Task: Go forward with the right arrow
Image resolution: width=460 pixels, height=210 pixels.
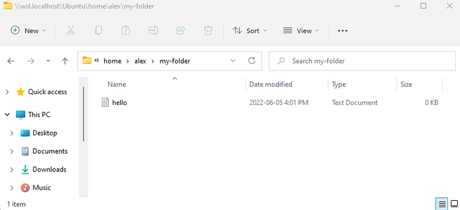Action: click(x=31, y=61)
